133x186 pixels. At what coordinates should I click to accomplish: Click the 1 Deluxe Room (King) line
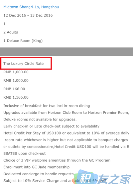point(23,41)
